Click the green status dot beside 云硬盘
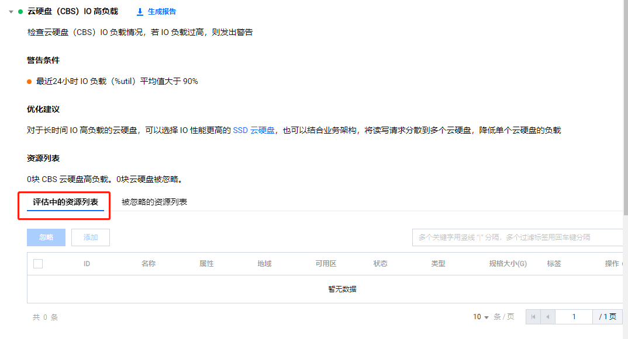 click(20, 12)
